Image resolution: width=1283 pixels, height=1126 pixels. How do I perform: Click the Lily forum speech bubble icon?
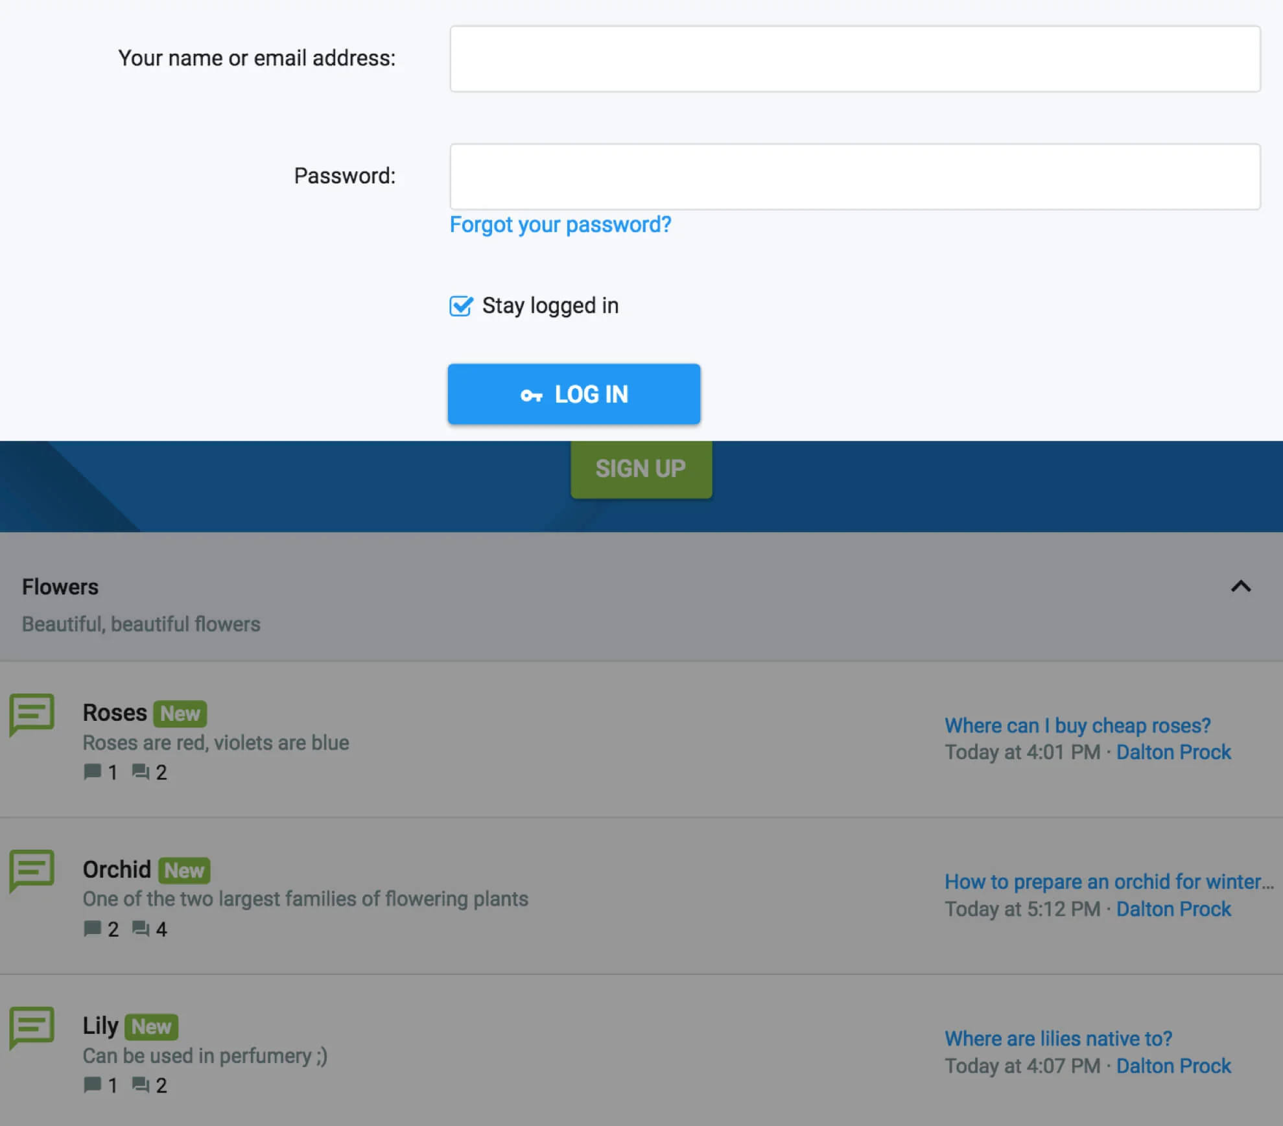tap(32, 1027)
